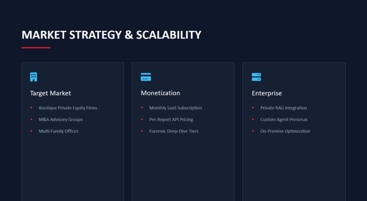Screen dimensions: 367x201
Task: Select the Target Market heading
Action: click(x=51, y=93)
